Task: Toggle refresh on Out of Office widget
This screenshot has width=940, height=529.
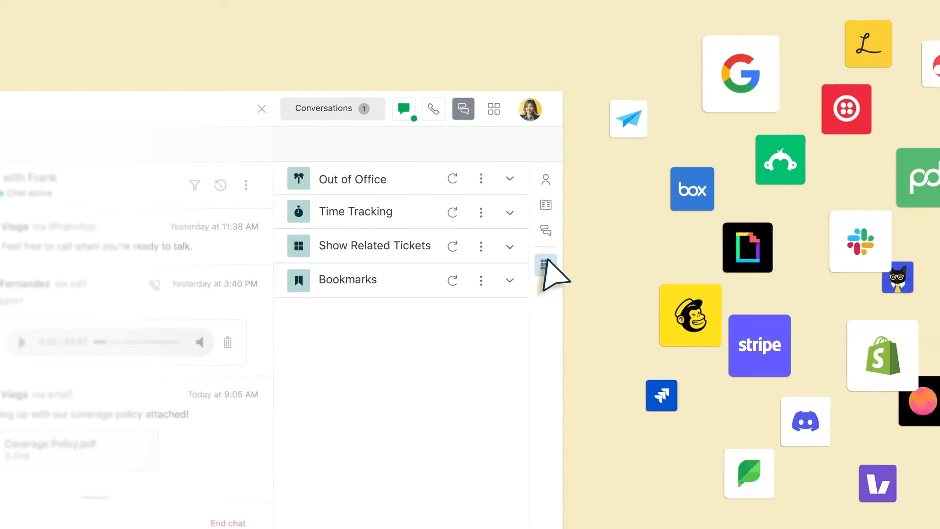Action: pos(452,179)
